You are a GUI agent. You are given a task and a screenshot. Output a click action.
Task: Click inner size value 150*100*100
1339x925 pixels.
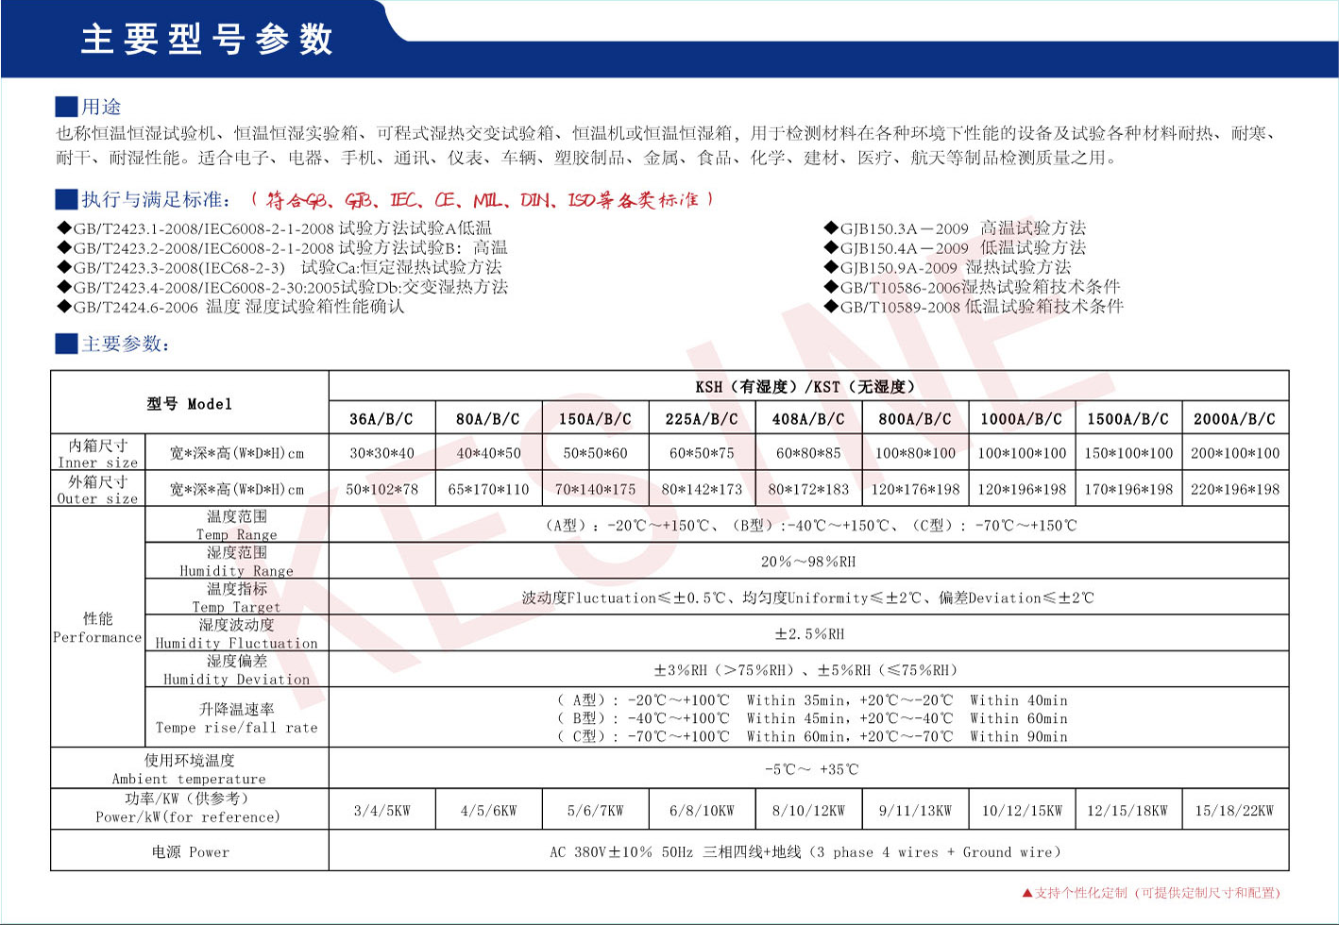pyautogui.click(x=1128, y=453)
